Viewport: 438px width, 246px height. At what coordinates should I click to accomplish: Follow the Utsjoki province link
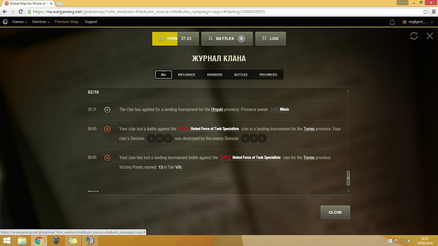point(217,109)
